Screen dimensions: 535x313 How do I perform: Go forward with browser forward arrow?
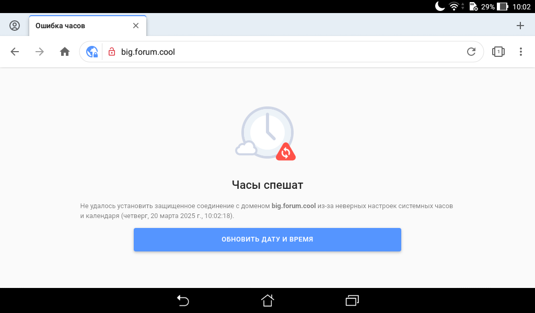[40, 52]
